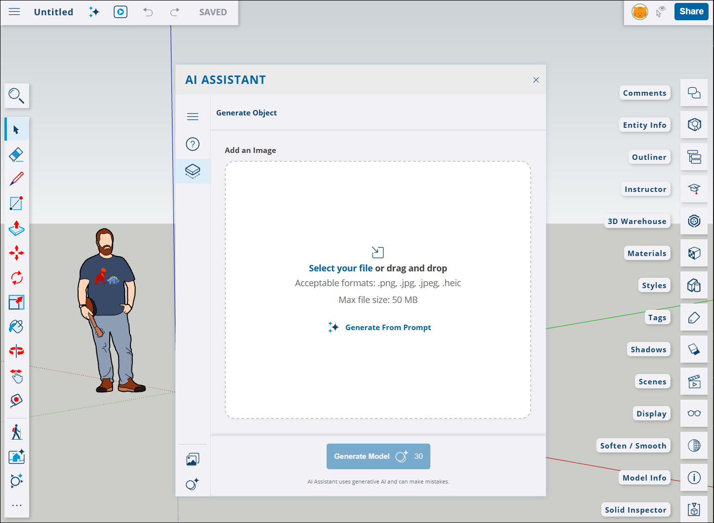Click the Select your file link
714x523 pixels.
340,268
